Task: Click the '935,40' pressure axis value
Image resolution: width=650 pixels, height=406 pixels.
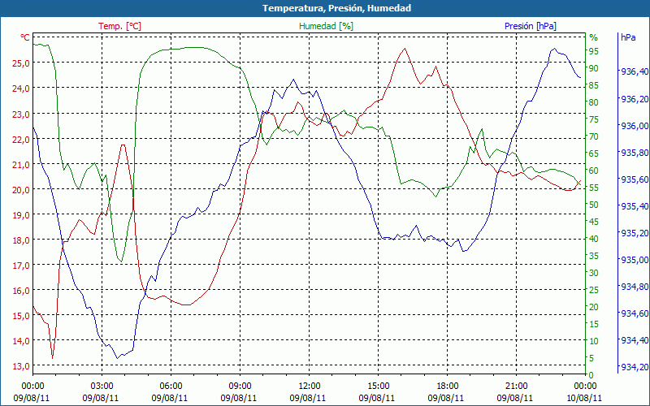Action: point(635,206)
